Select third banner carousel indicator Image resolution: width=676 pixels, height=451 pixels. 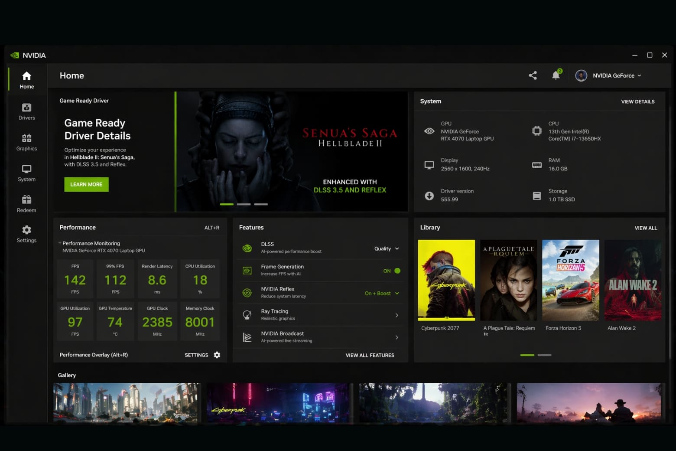point(261,204)
